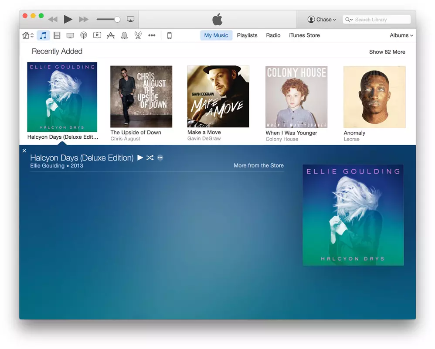Open the Albums view dropdown
The image size is (435, 349).
[x=401, y=35]
